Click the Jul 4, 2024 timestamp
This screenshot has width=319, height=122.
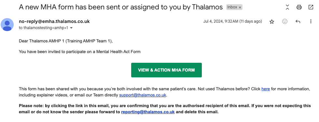click(x=232, y=21)
